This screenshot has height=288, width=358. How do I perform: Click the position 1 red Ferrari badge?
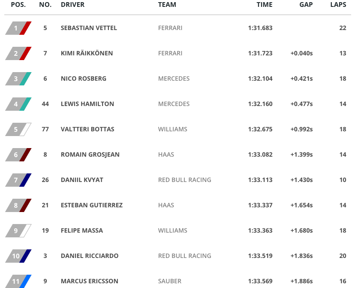pyautogui.click(x=18, y=28)
